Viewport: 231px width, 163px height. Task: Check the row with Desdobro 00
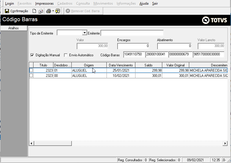[31, 76]
